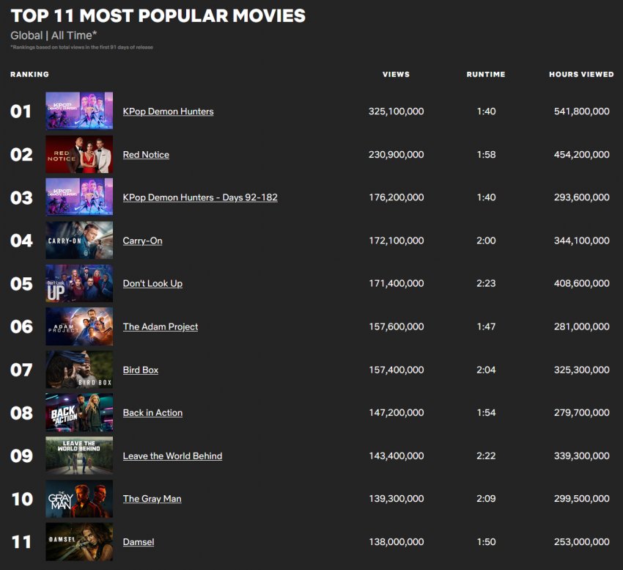Click the Red Notice title link
Screen dimensions: 623x570
pyautogui.click(x=146, y=155)
